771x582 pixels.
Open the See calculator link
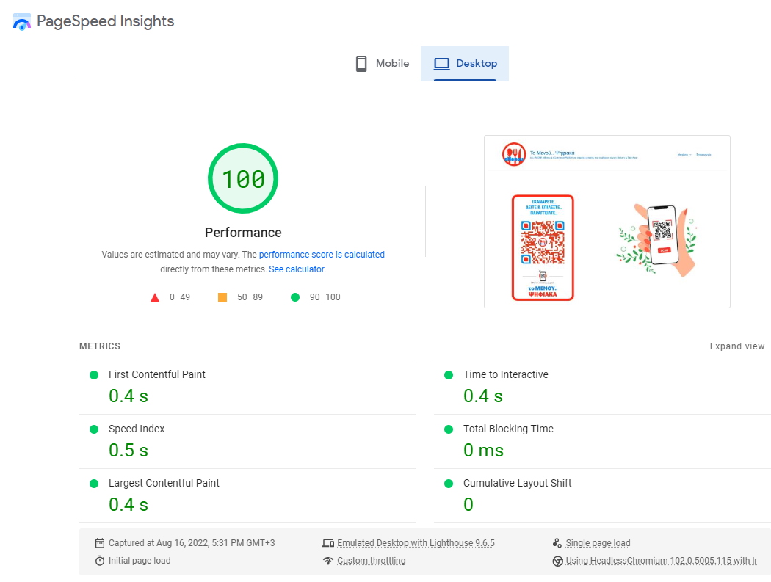297,269
